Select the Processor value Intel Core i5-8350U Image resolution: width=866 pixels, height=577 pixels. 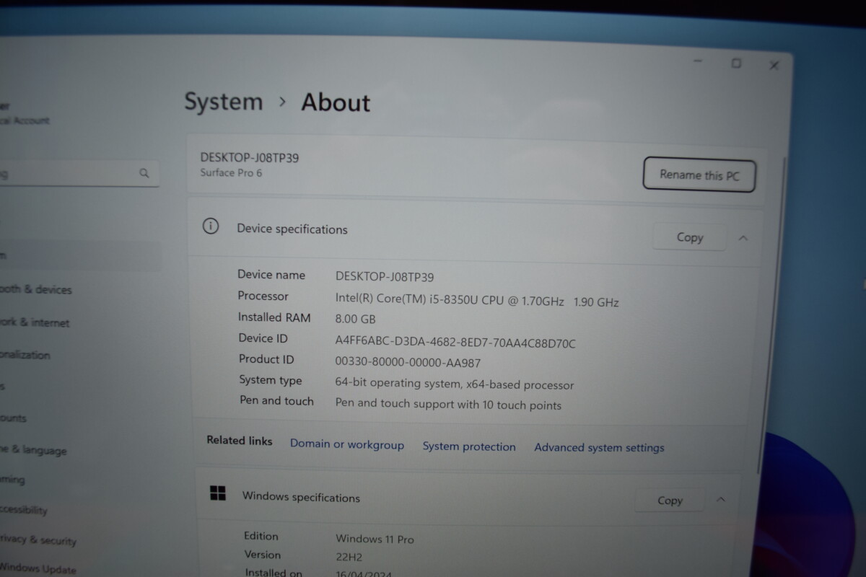pyautogui.click(x=477, y=301)
